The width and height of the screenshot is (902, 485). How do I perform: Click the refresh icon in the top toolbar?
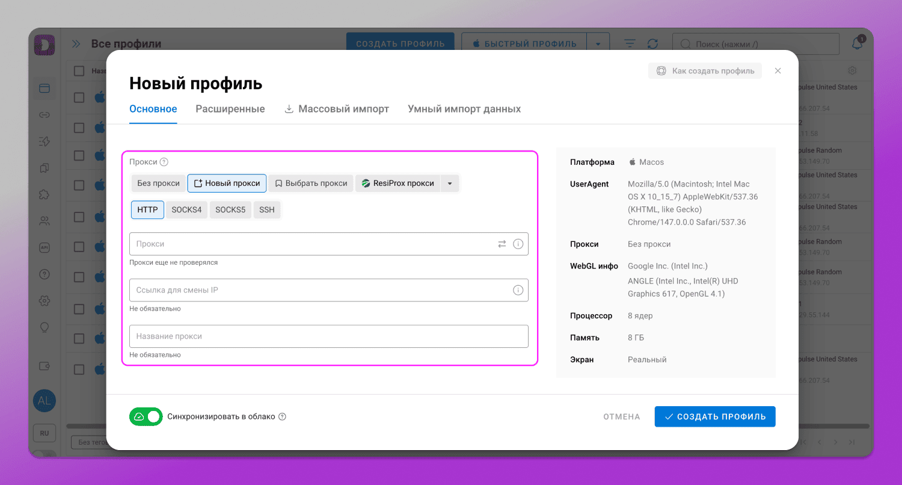pyautogui.click(x=652, y=44)
